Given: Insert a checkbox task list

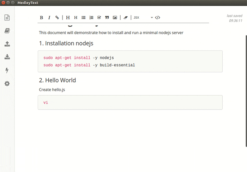Looking at the screenshot, I should point(99,18).
